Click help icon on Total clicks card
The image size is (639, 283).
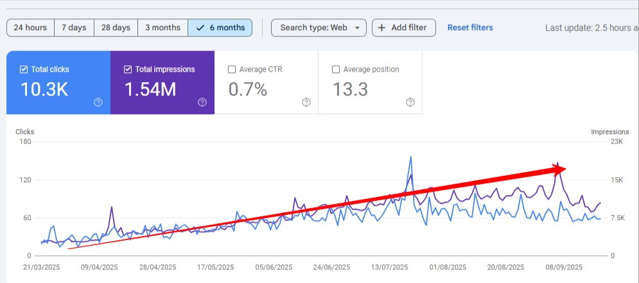pyautogui.click(x=98, y=102)
